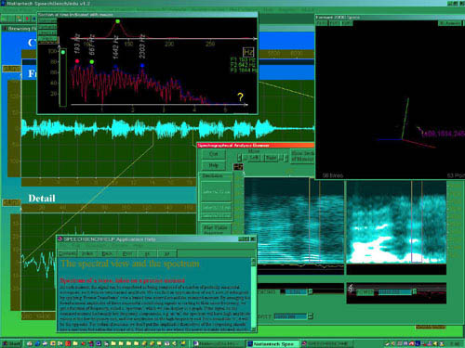
Task: Click the yellow question mark in spectrum window
Action: 240,97
